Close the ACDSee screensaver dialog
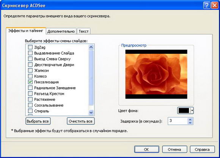The height and width of the screenshot is (158, 220). [215, 5]
